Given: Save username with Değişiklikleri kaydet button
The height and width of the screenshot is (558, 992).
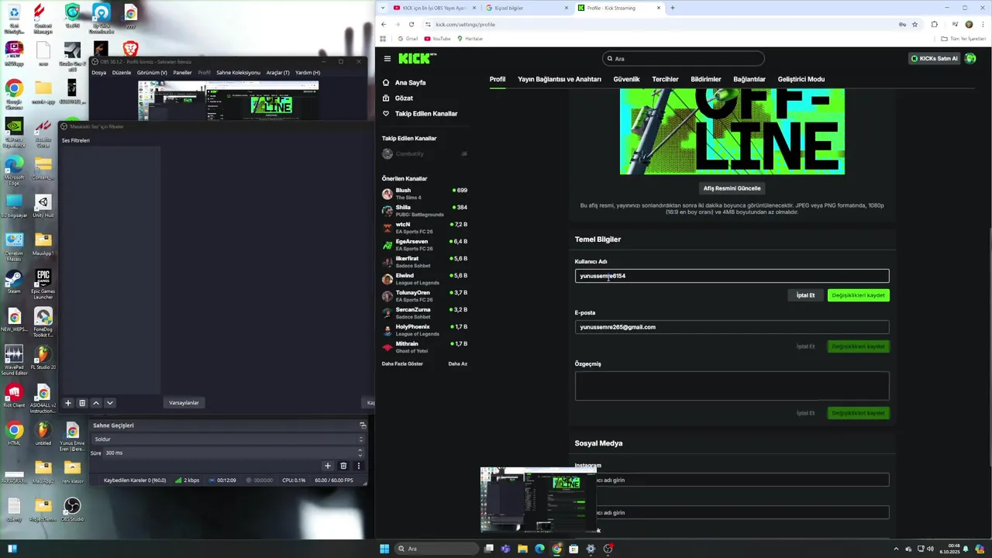Looking at the screenshot, I should click(x=858, y=295).
